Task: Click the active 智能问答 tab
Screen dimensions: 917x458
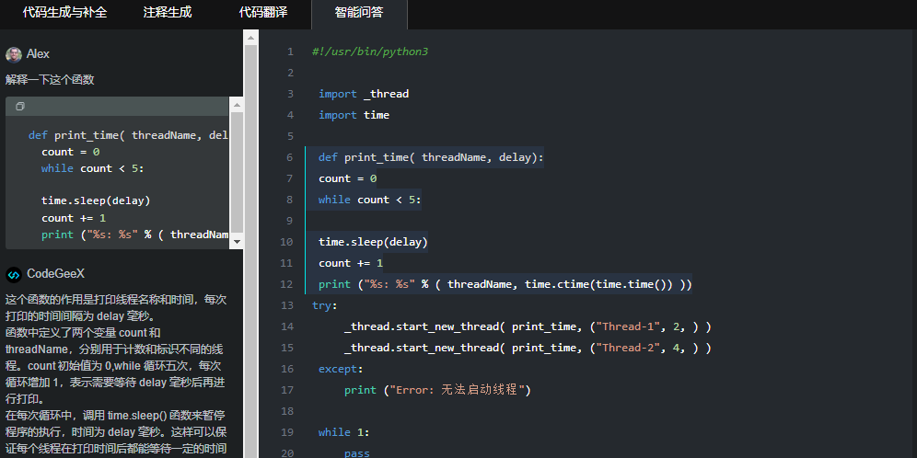Action: point(359,13)
